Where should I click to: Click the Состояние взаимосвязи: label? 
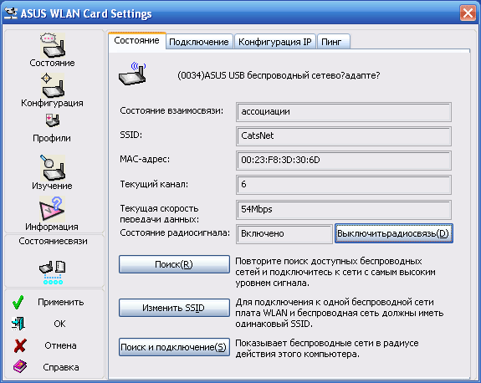tap(171, 110)
